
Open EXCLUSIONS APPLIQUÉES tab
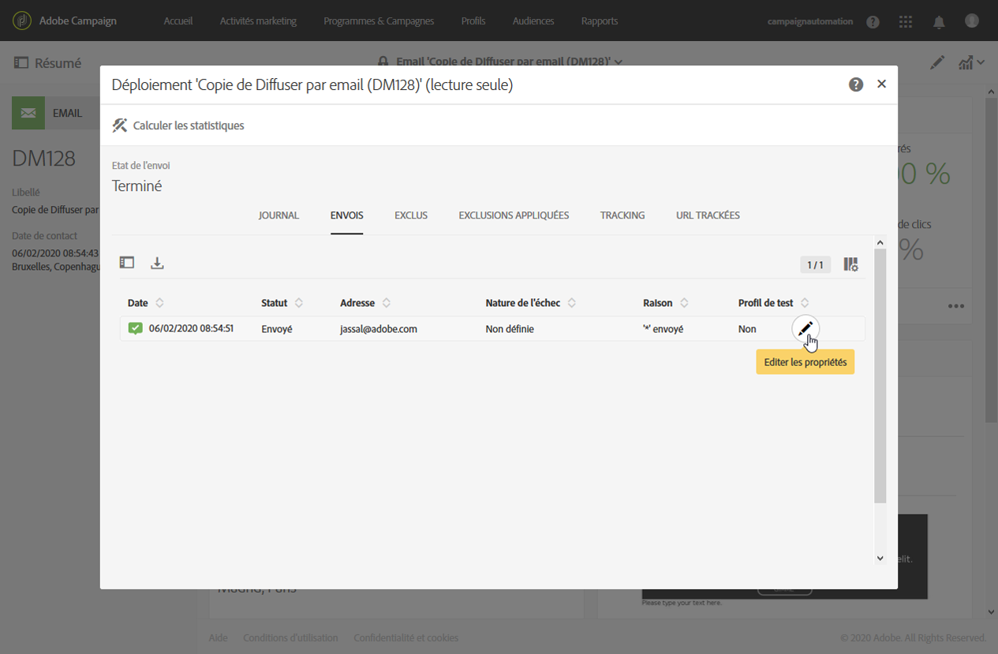click(514, 215)
